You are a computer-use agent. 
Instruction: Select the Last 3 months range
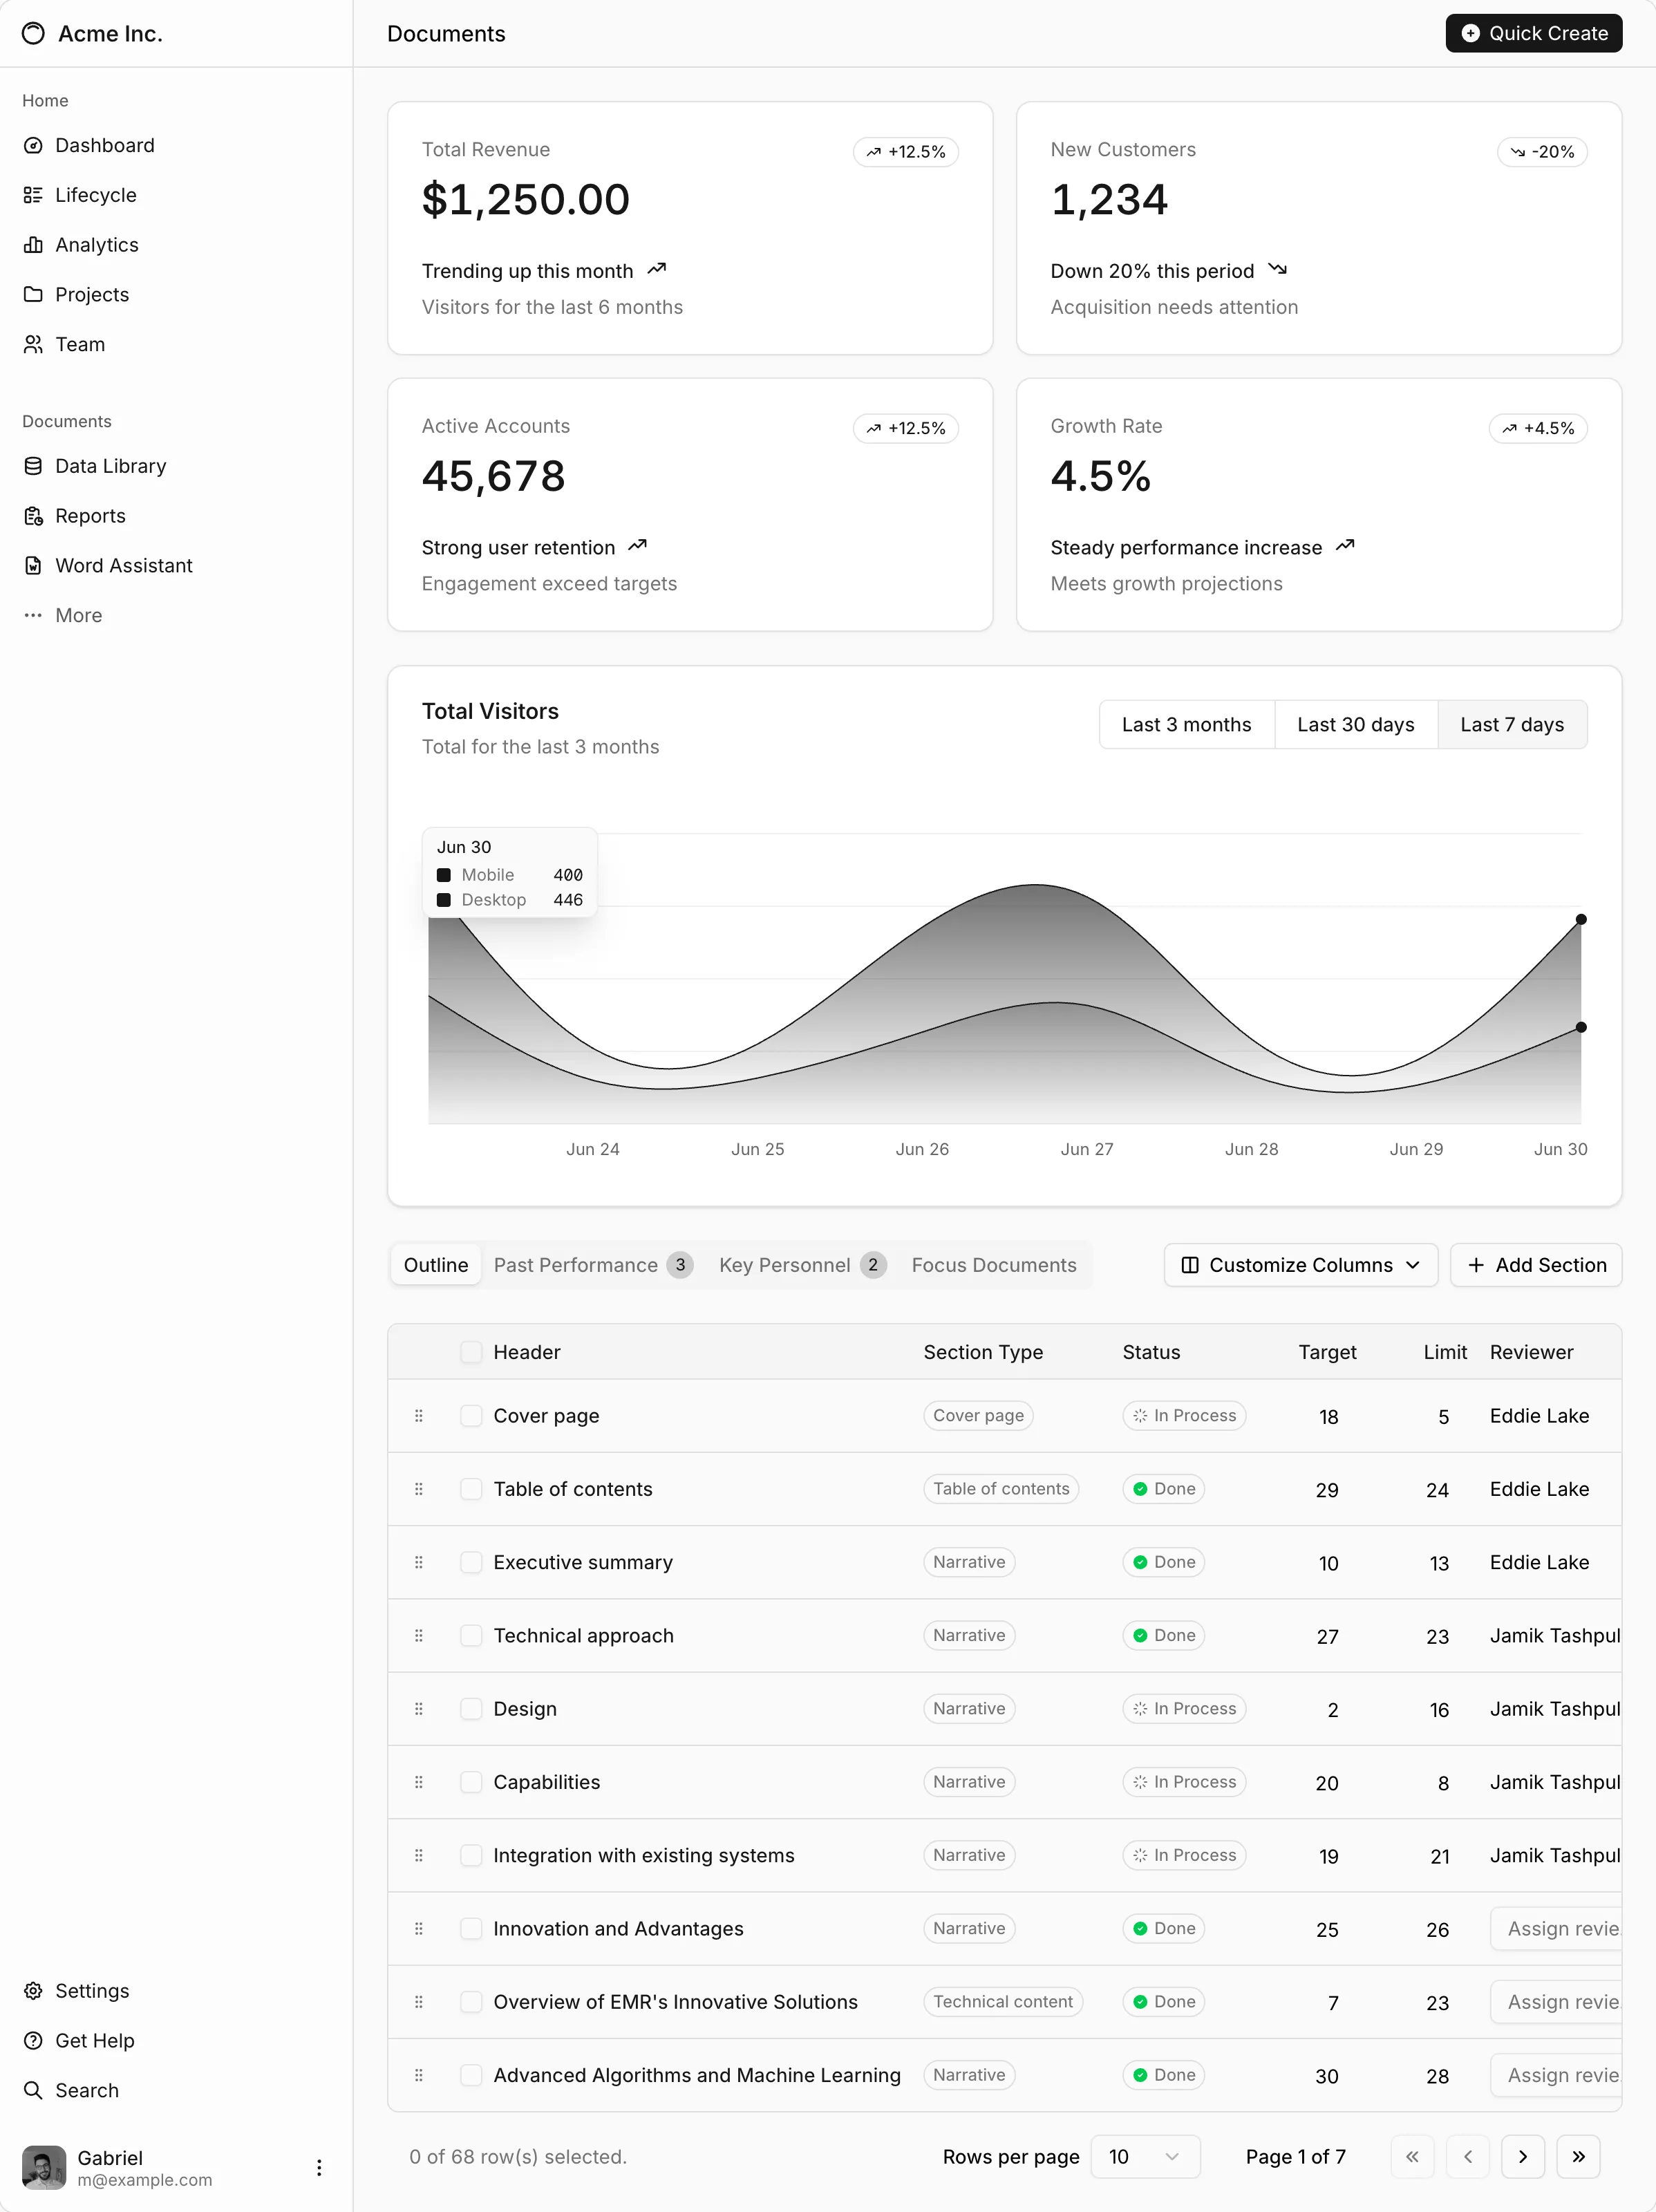(x=1187, y=725)
